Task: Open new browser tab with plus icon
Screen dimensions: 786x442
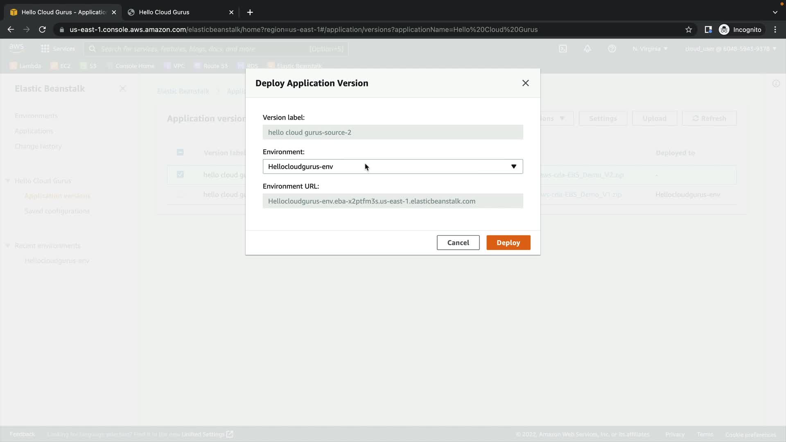Action: [x=250, y=12]
